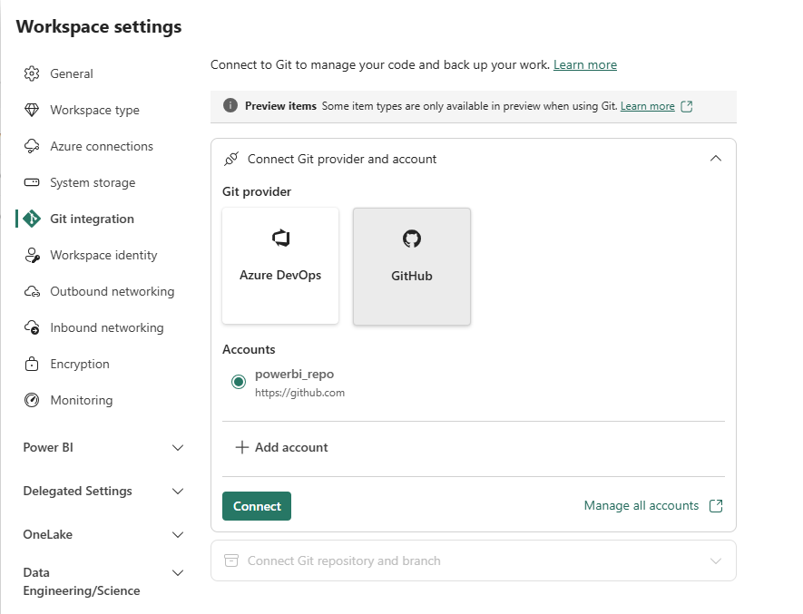Open Inbound networking settings

107,327
